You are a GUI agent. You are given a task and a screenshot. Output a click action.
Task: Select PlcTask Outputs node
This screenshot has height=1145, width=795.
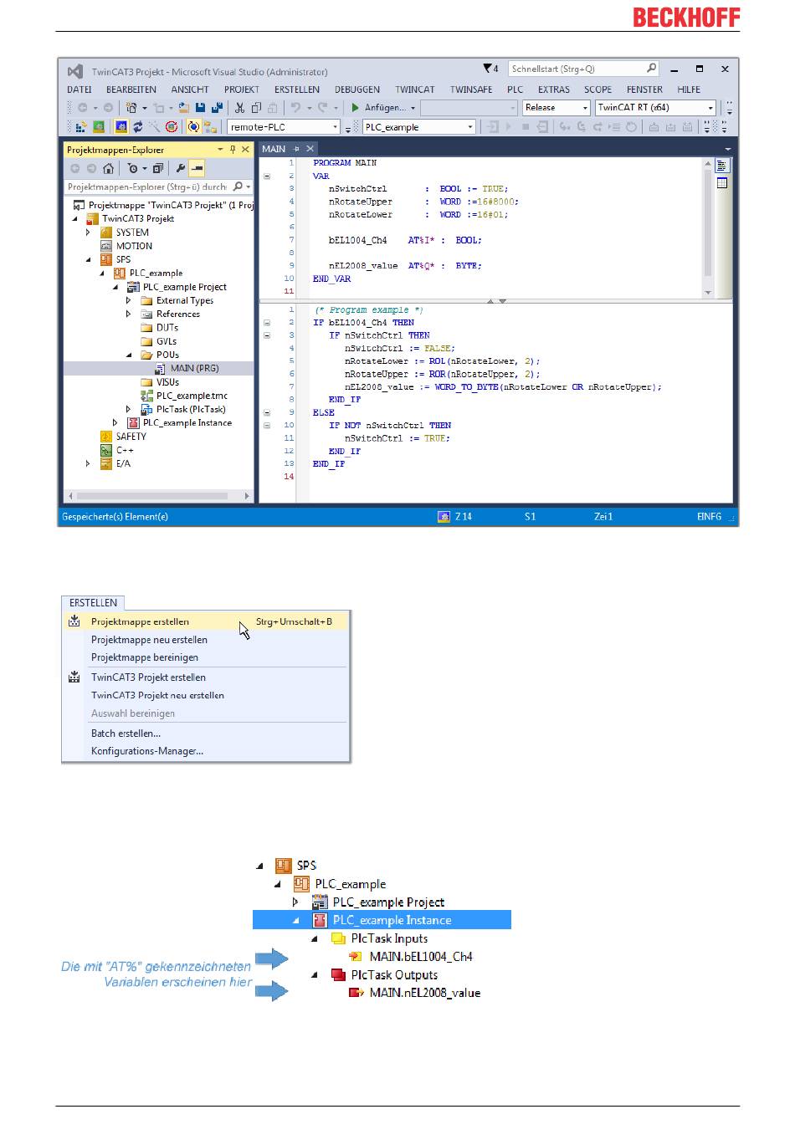pos(394,974)
